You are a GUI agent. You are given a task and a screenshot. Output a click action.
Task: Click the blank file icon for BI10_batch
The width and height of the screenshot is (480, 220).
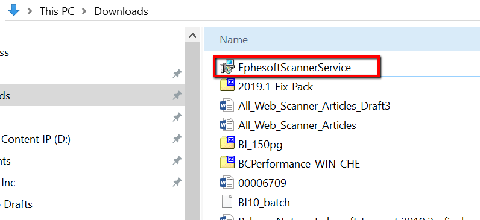(x=227, y=202)
